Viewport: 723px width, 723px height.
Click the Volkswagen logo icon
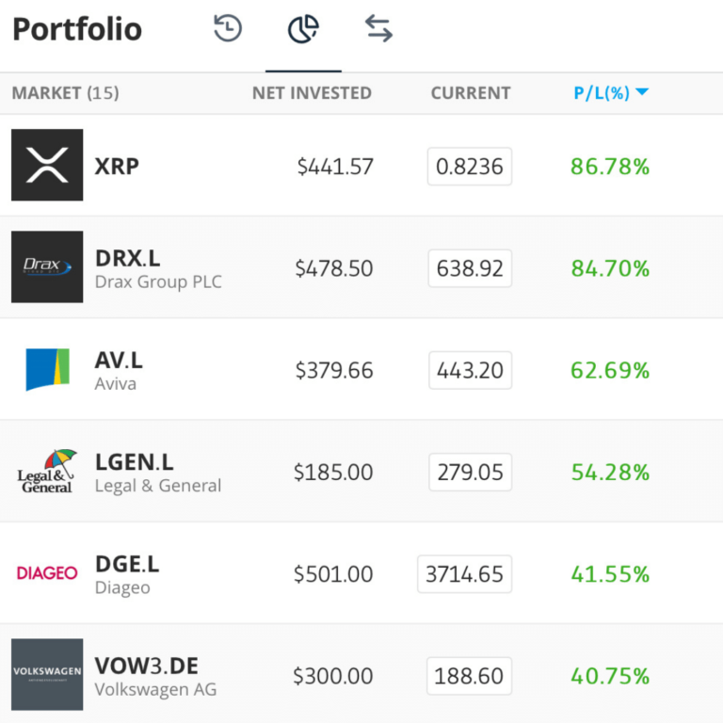[x=47, y=675]
